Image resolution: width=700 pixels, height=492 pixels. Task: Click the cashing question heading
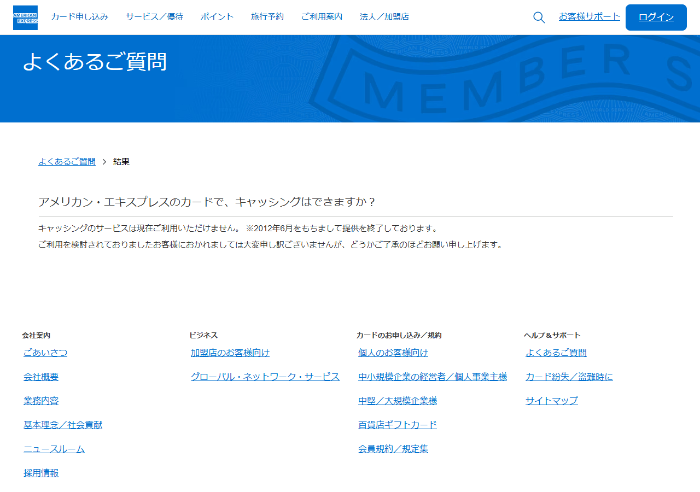pos(207,202)
